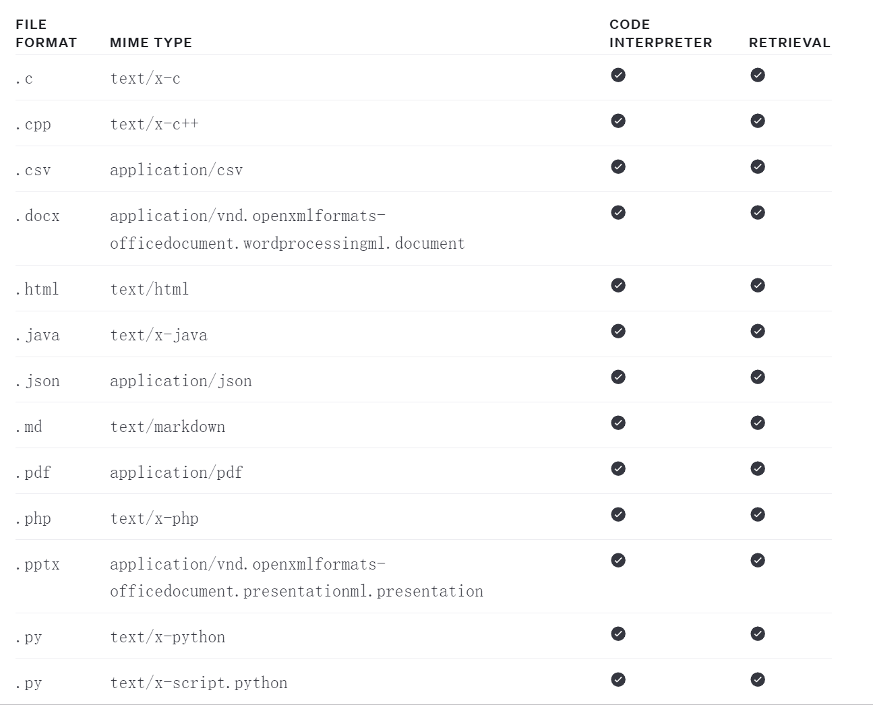This screenshot has width=873, height=705.
Task: Click the MIME TYPE column header
Action: 151,42
